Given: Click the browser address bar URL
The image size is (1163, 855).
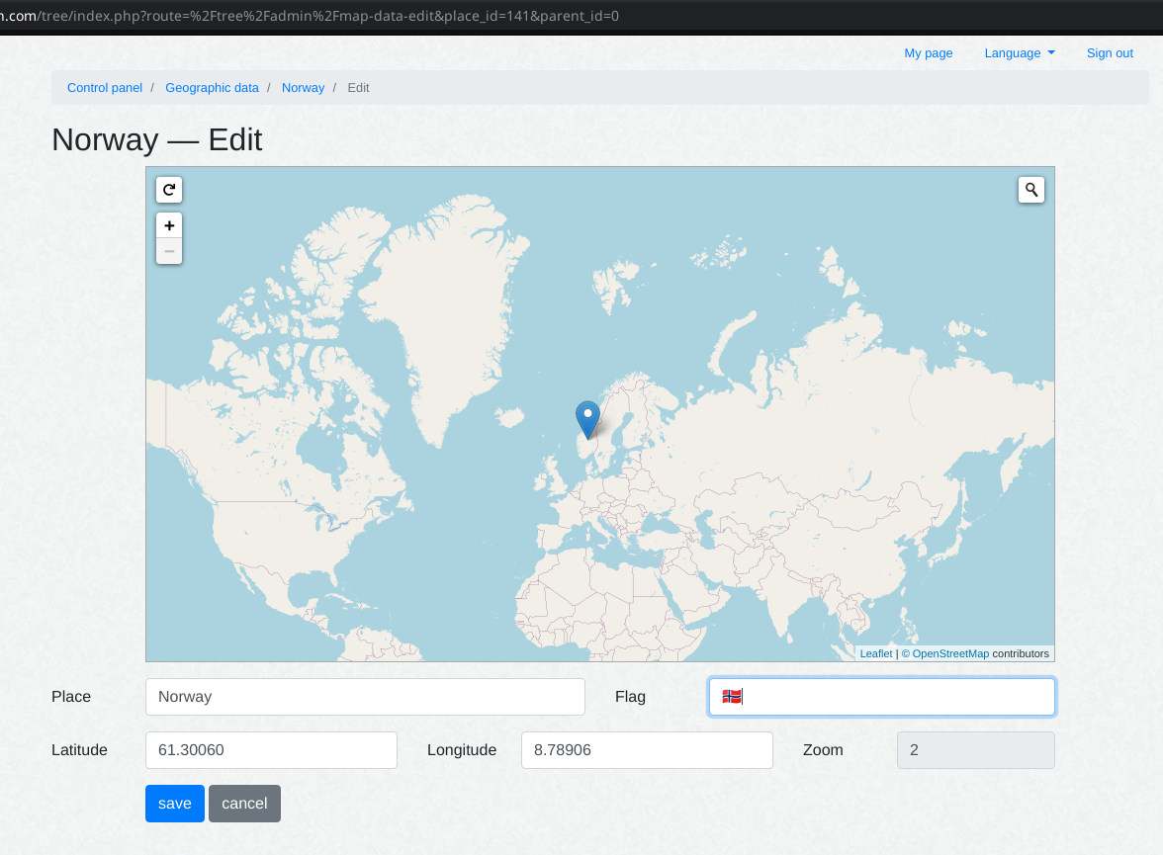Looking at the screenshot, I should click(310, 16).
